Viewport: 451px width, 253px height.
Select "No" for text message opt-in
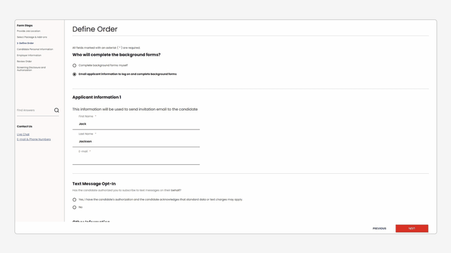[74, 207]
